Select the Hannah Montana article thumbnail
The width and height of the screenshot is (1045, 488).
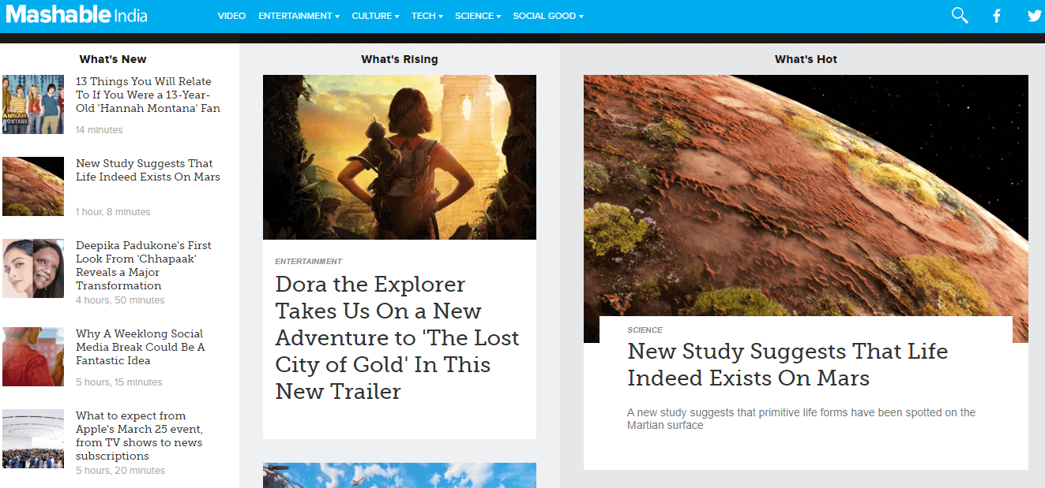[x=32, y=103]
